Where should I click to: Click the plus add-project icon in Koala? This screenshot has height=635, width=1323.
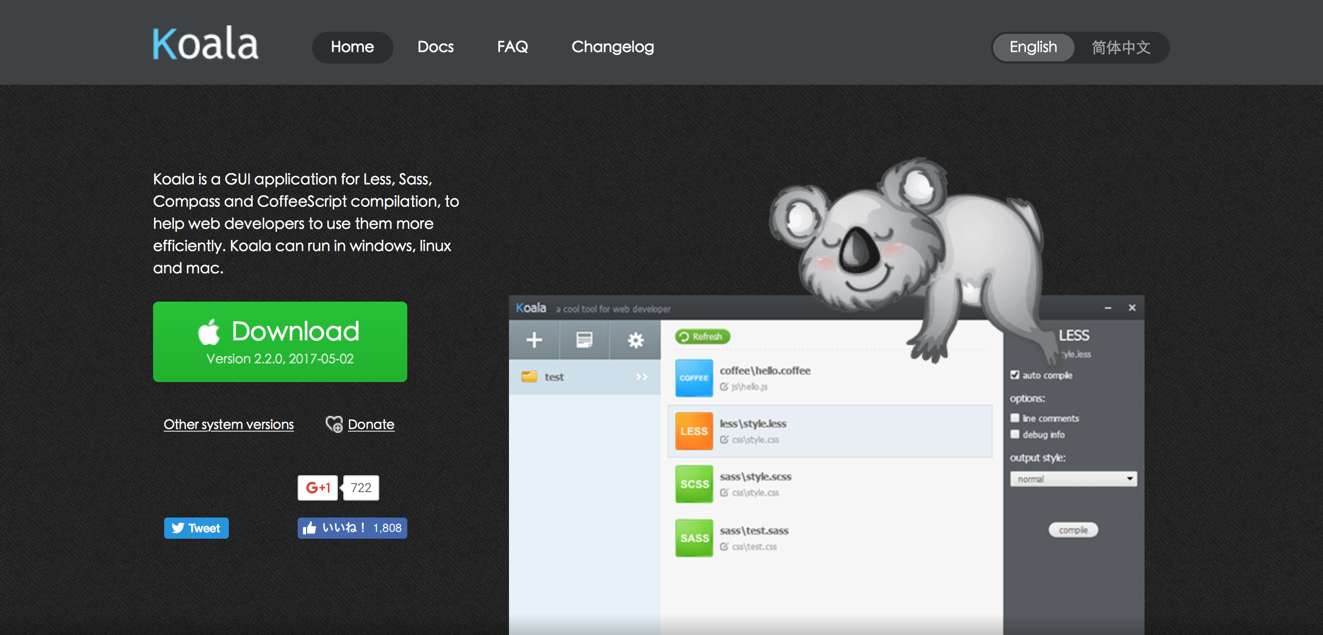[534, 340]
